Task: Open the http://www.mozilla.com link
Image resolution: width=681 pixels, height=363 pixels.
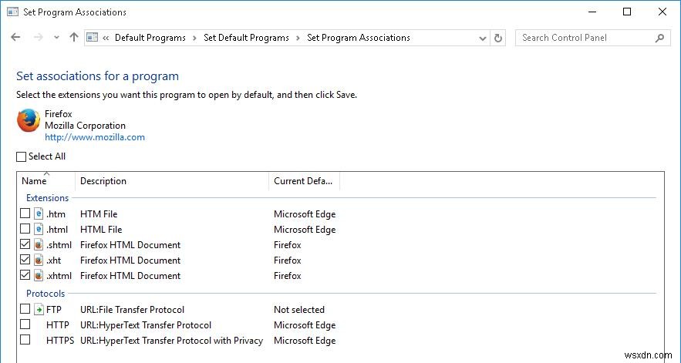Action: click(x=95, y=137)
